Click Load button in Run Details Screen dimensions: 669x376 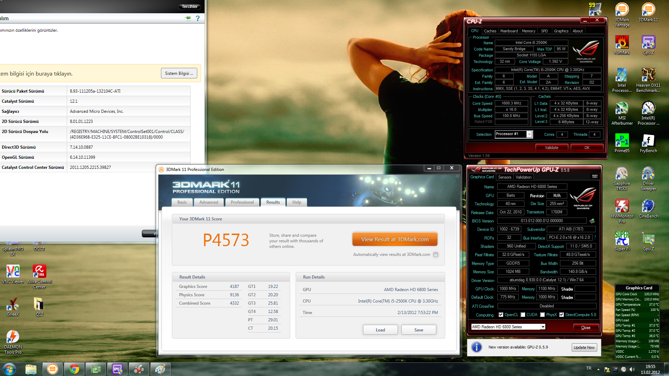click(x=380, y=330)
